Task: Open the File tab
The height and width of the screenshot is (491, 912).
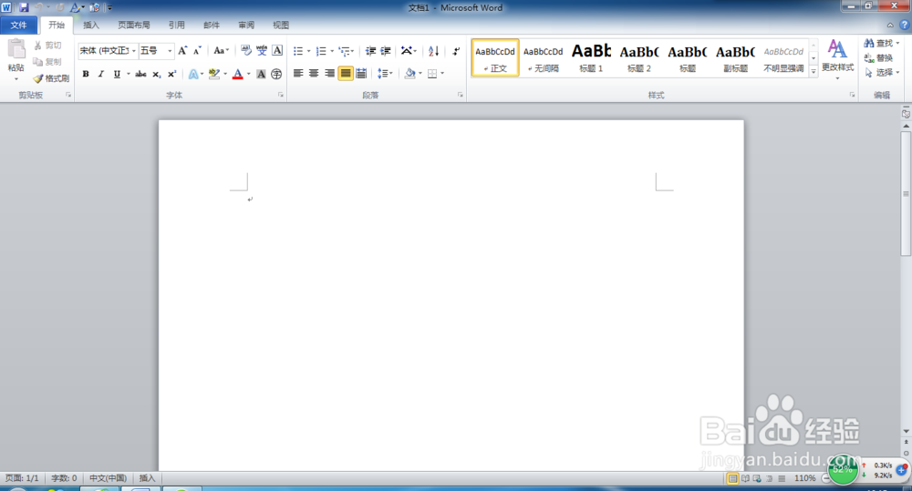Action: (x=18, y=25)
